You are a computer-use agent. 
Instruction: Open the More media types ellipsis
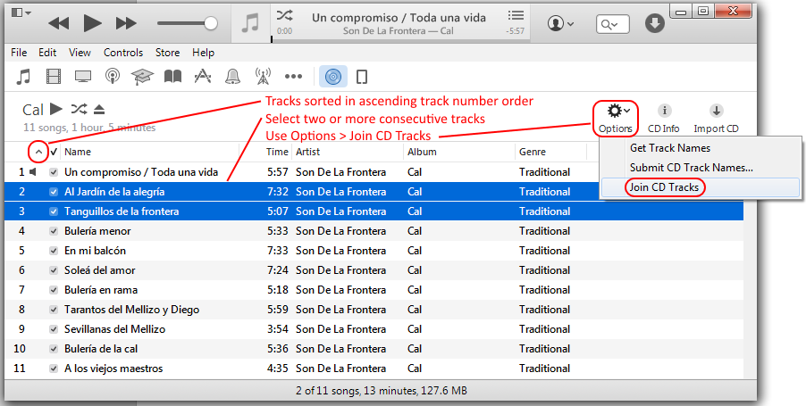click(x=293, y=77)
